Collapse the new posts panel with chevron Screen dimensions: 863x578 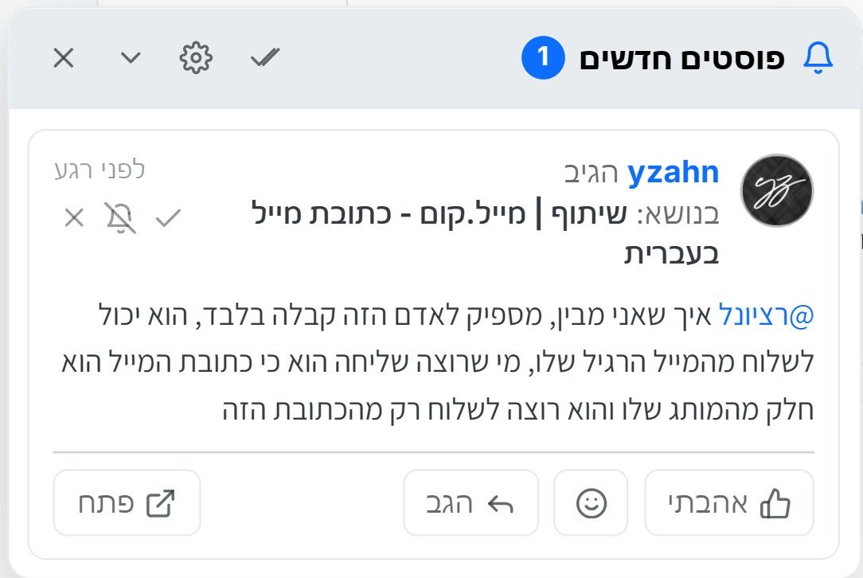coord(131,57)
